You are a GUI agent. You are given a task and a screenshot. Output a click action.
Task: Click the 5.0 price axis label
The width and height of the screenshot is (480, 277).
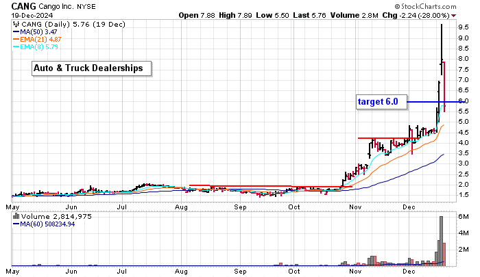pyautogui.click(x=464, y=122)
